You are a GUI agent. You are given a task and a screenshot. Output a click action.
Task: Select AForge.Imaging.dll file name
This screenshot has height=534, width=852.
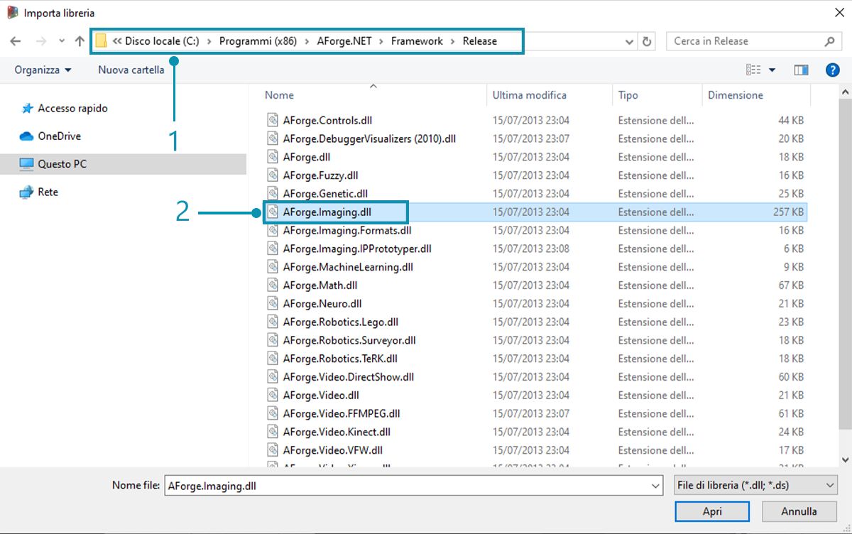[327, 212]
